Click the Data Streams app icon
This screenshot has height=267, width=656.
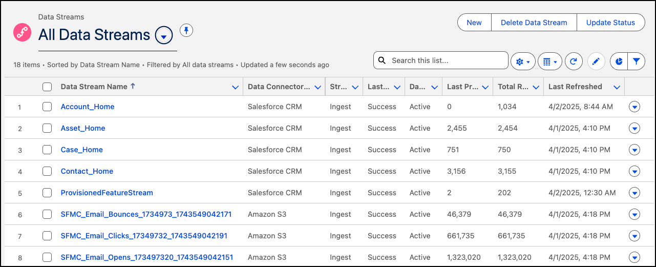(23, 32)
